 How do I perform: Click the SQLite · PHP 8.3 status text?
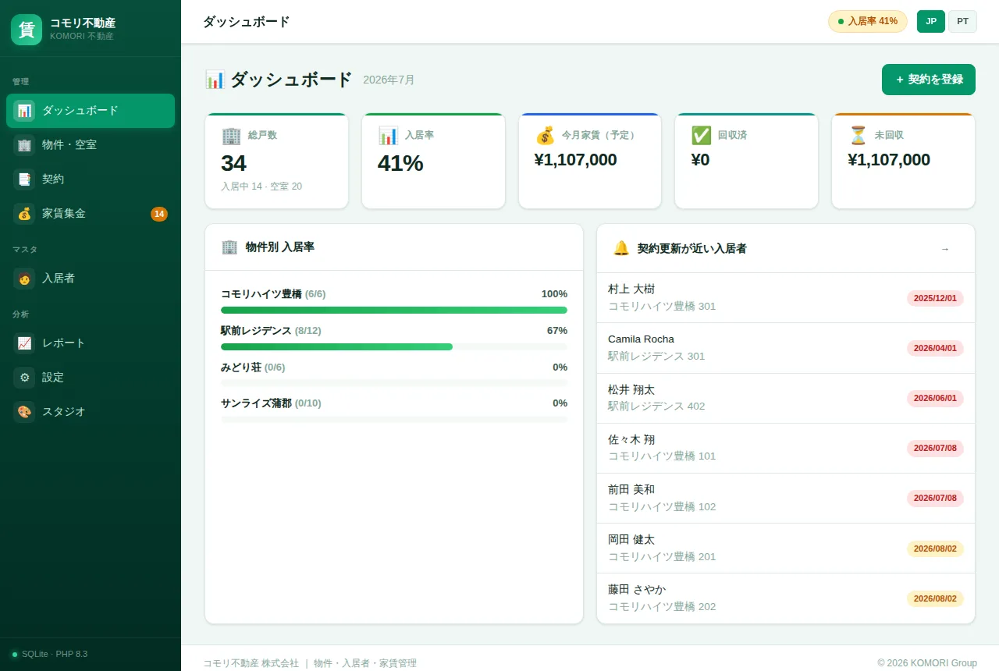pos(55,655)
